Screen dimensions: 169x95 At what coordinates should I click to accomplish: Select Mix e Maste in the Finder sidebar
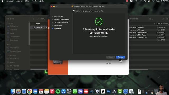click(x=14, y=59)
